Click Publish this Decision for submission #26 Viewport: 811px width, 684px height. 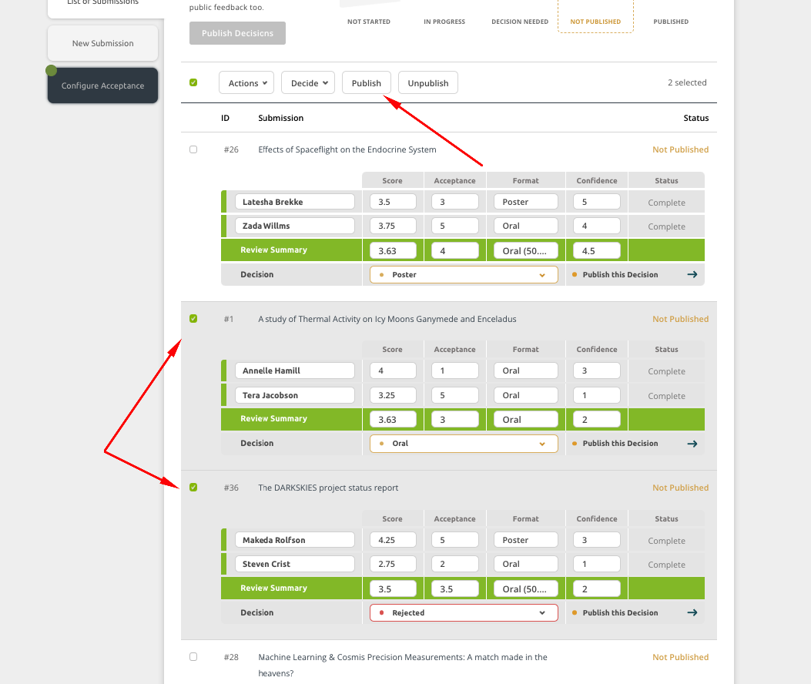pos(620,275)
